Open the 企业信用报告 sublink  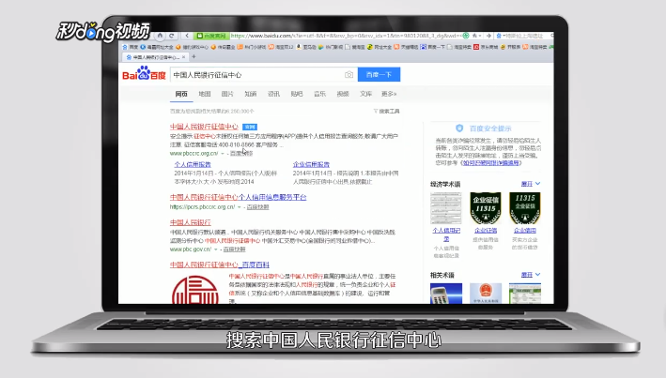(x=311, y=164)
